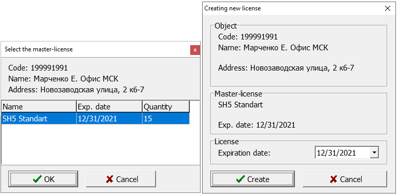
Task: Click the Address line in master-license dialog
Action: click(76, 90)
